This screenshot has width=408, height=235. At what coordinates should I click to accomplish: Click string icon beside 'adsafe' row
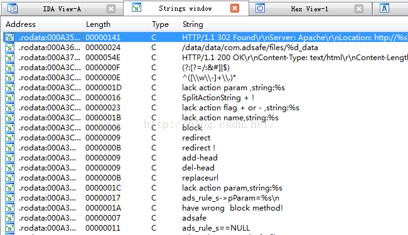pyautogui.click(x=9, y=218)
